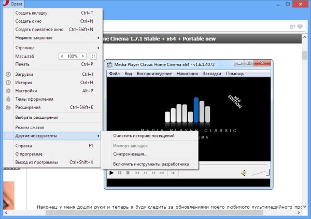Screen dimensions: 311x219
Task: Click the page's vertical scrollbar thumb
Action: pyautogui.click(x=305, y=55)
